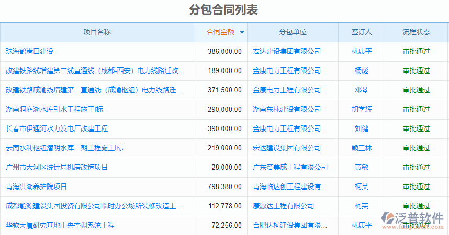Image resolution: width=449 pixels, height=235 pixels.
Task: Open project 华软大厦研究基地中央空调系统工程
Action: pos(60,225)
